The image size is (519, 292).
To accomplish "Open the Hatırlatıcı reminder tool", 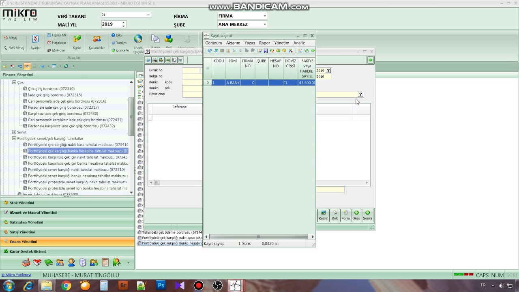I will (x=57, y=43).
